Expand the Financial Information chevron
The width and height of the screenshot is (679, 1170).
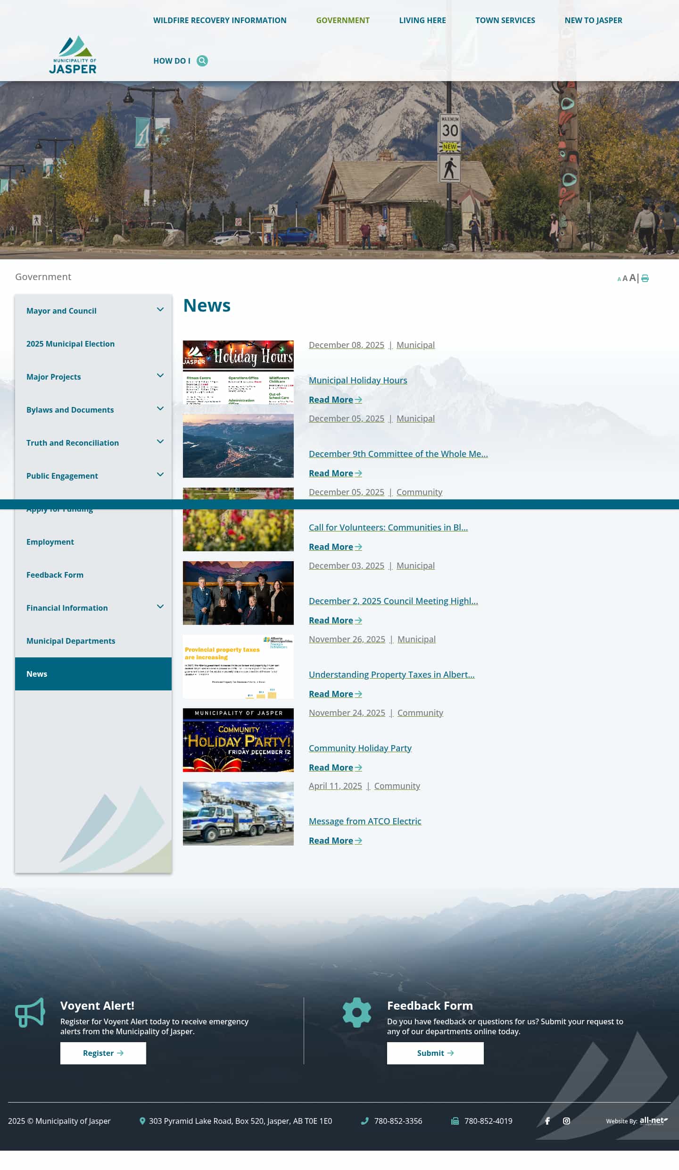(160, 606)
